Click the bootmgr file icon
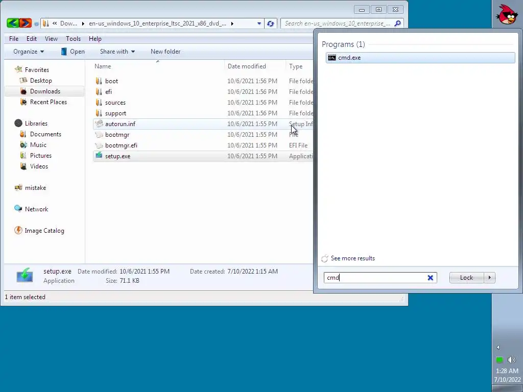The height and width of the screenshot is (392, 523). click(x=99, y=134)
